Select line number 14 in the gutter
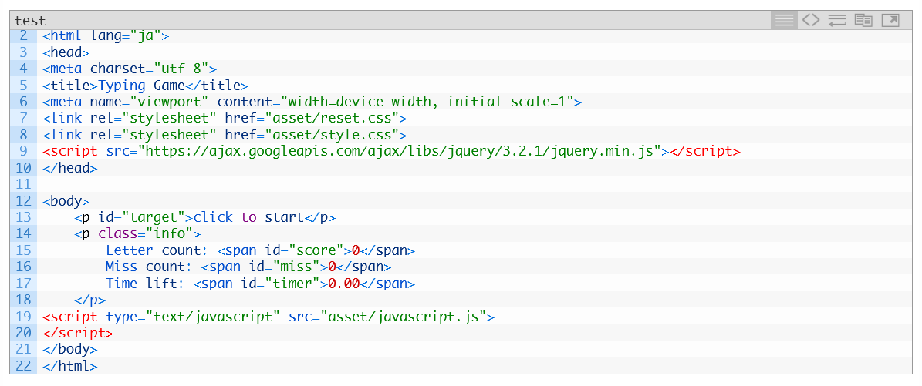The width and height of the screenshot is (922, 386). tap(22, 233)
